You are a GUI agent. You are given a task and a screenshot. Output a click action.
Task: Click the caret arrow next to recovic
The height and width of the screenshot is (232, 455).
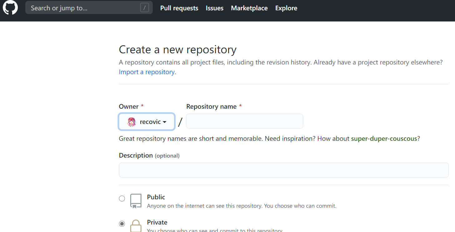point(165,122)
